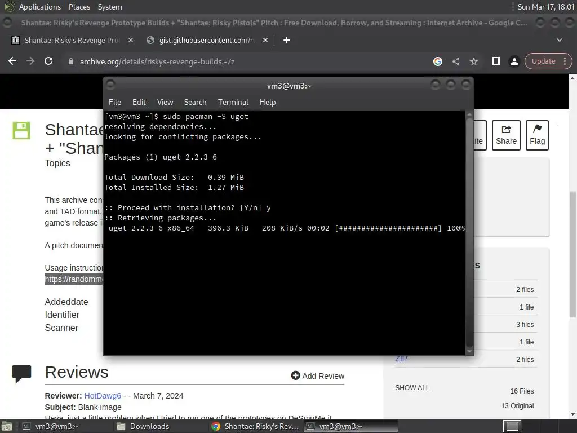This screenshot has width=577, height=433.
Task: Click the highlighted https://randomm link
Action: coord(74,279)
